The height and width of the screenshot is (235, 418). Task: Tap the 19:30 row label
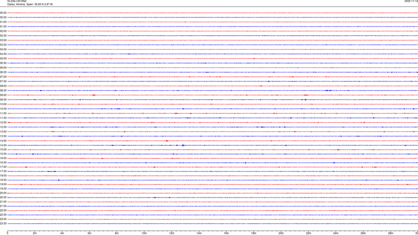[3, 188]
